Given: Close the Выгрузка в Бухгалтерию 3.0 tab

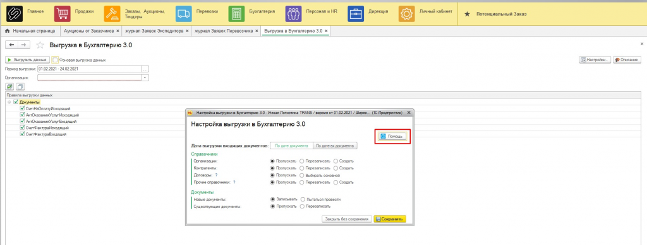Looking at the screenshot, I should [326, 31].
